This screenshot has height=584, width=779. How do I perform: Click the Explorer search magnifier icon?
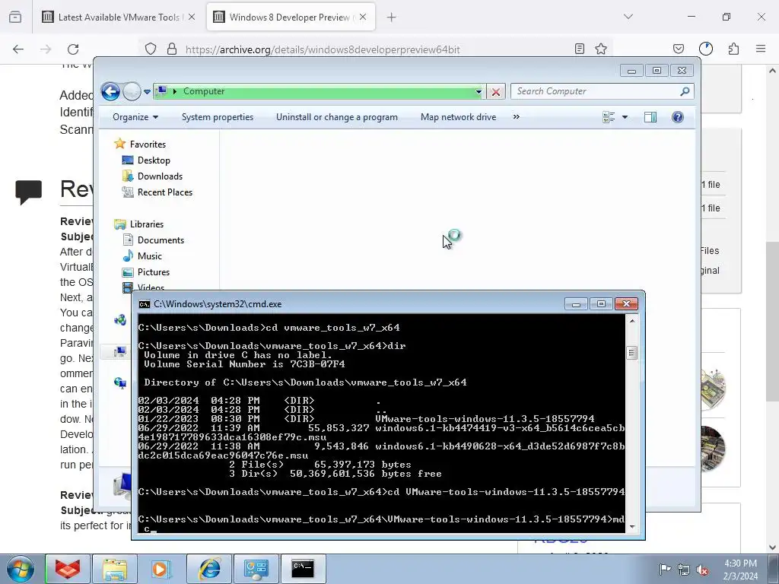pos(685,91)
